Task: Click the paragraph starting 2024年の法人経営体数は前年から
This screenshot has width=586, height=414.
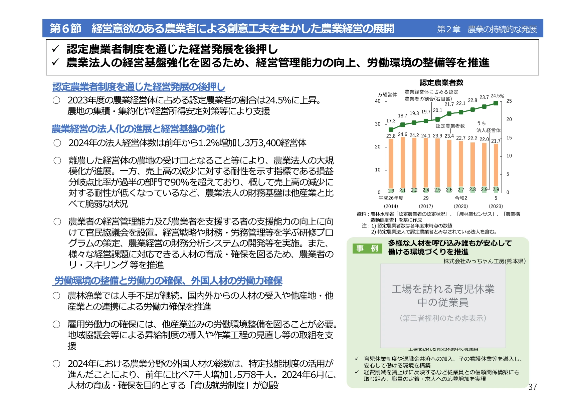Action: 187,143
